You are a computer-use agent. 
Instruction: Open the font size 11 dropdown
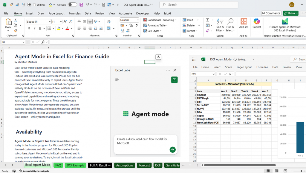click(x=61, y=21)
